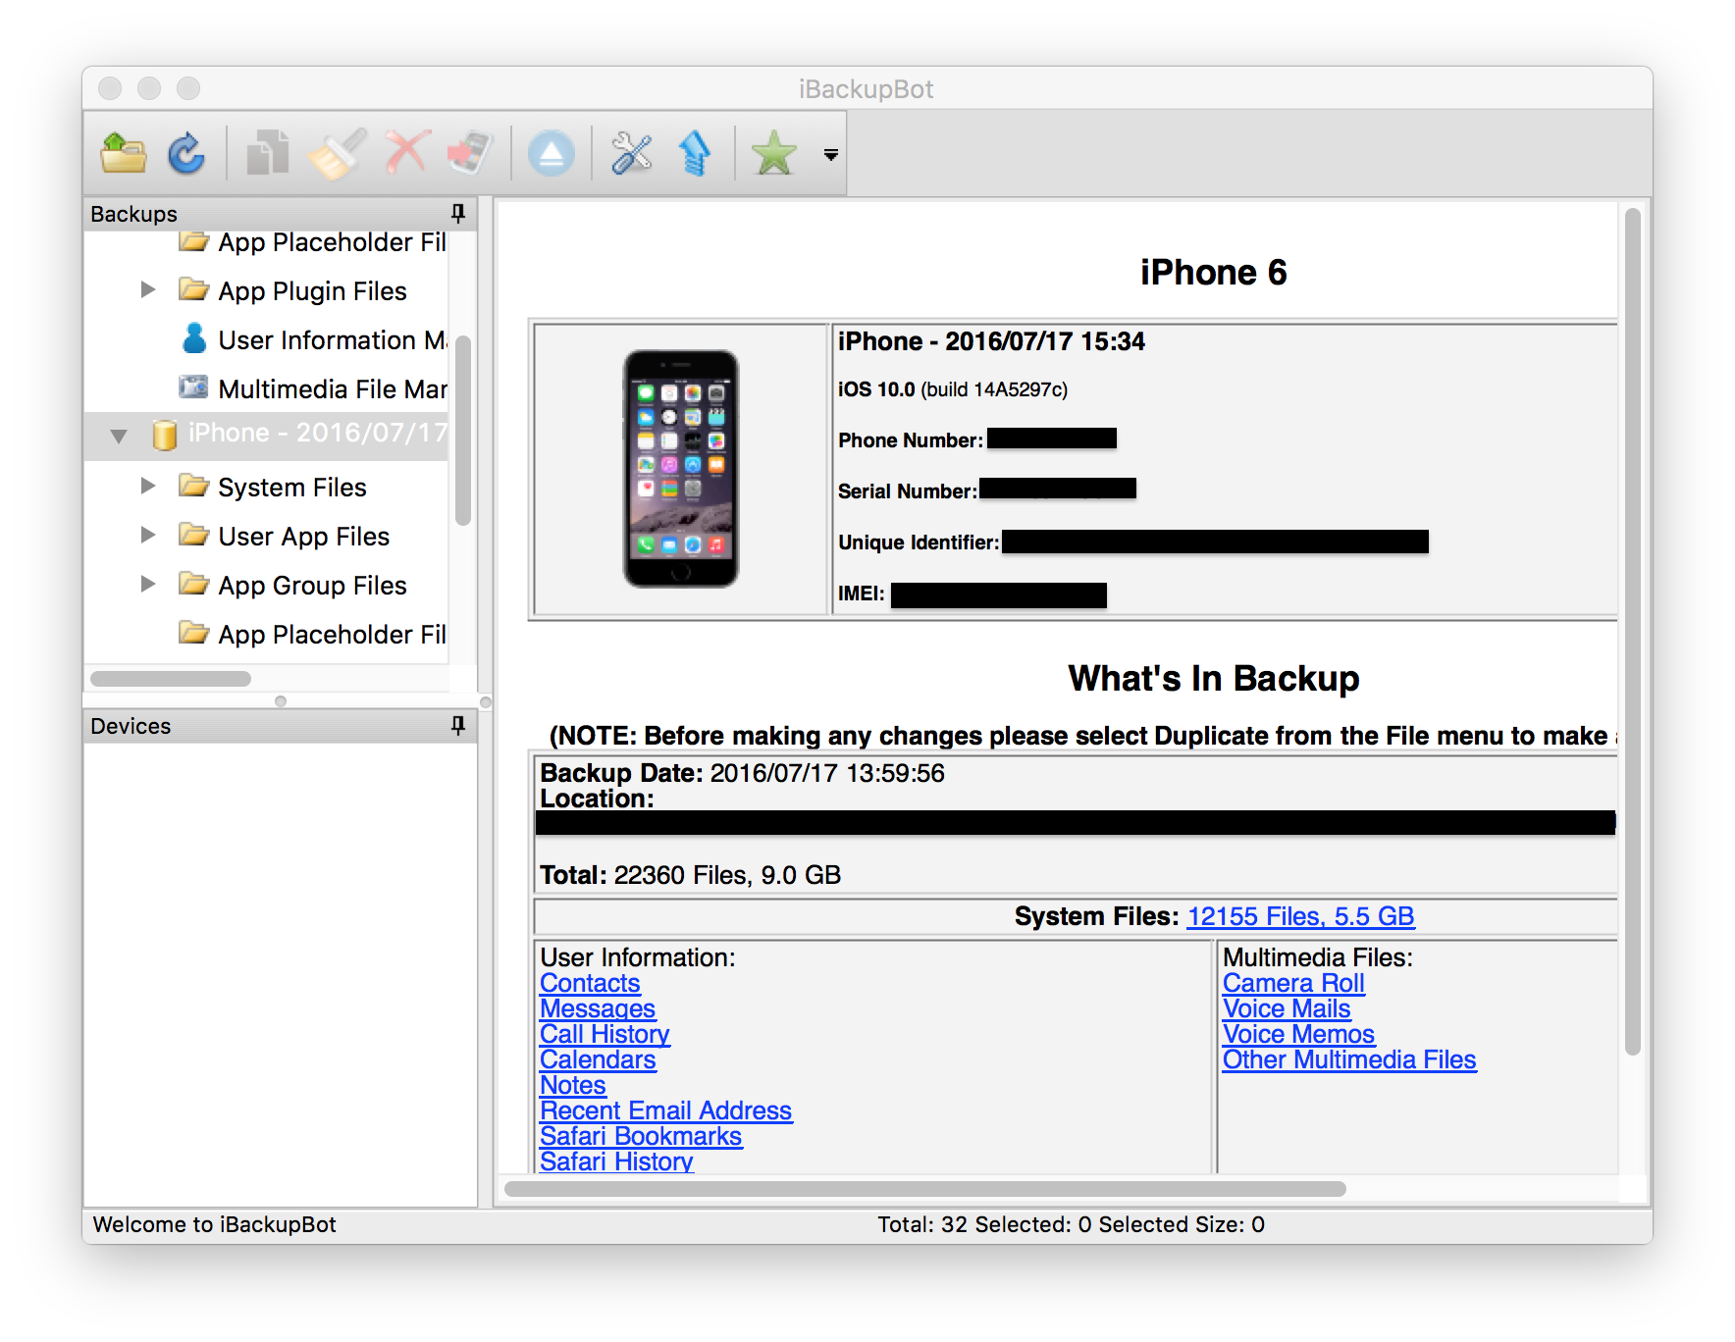This screenshot has width=1735, height=1342.
Task: Click the Total: 32 Selected: 0 status text
Action: [x=1071, y=1224]
